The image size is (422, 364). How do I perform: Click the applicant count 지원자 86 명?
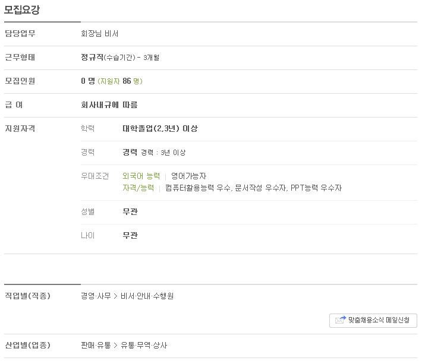[119, 81]
